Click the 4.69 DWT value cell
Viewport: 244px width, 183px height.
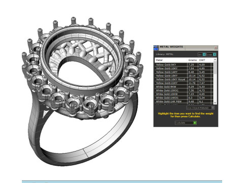[204, 65]
